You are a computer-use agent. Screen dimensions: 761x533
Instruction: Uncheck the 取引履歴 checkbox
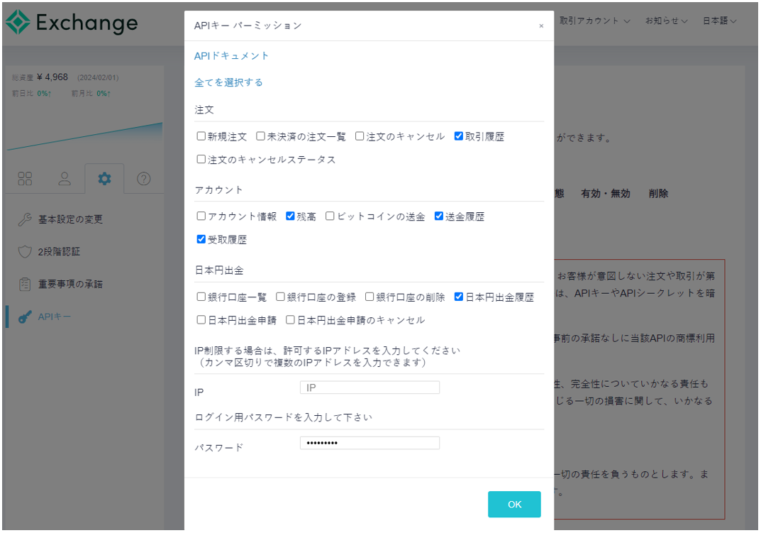click(x=459, y=136)
